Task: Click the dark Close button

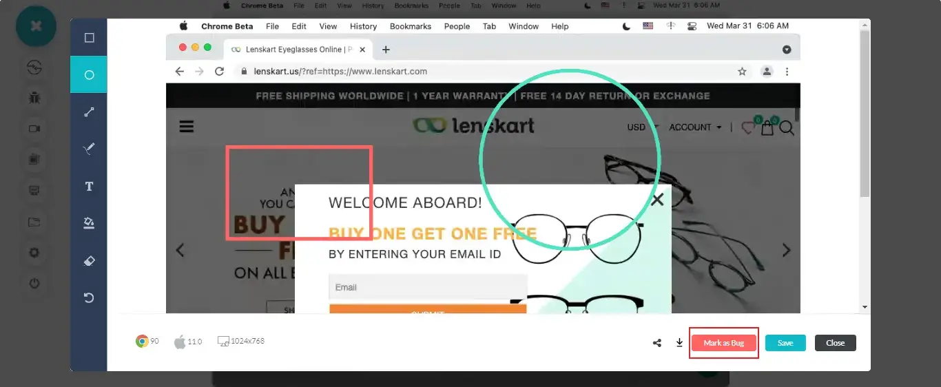Action: click(x=835, y=343)
